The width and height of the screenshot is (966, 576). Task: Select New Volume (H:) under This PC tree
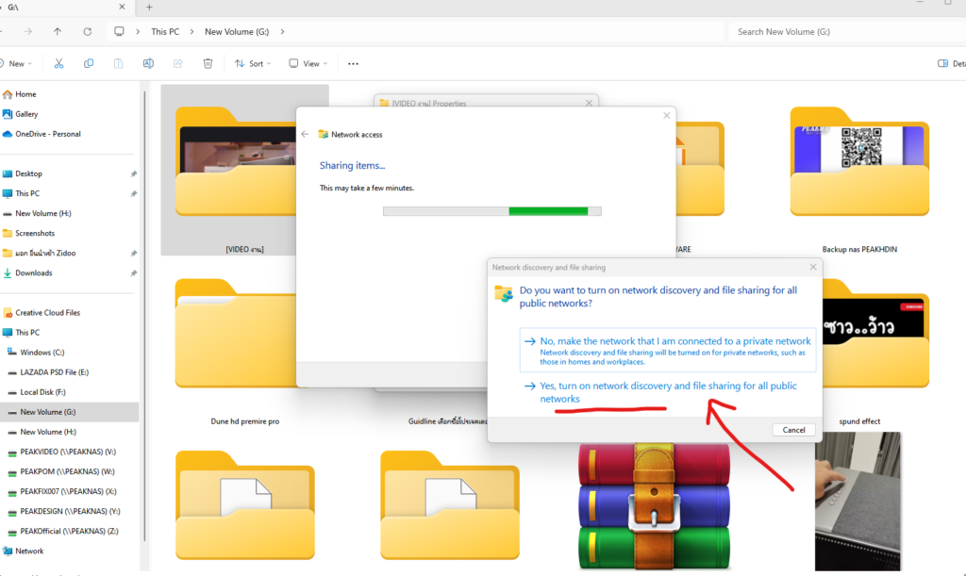click(48, 432)
